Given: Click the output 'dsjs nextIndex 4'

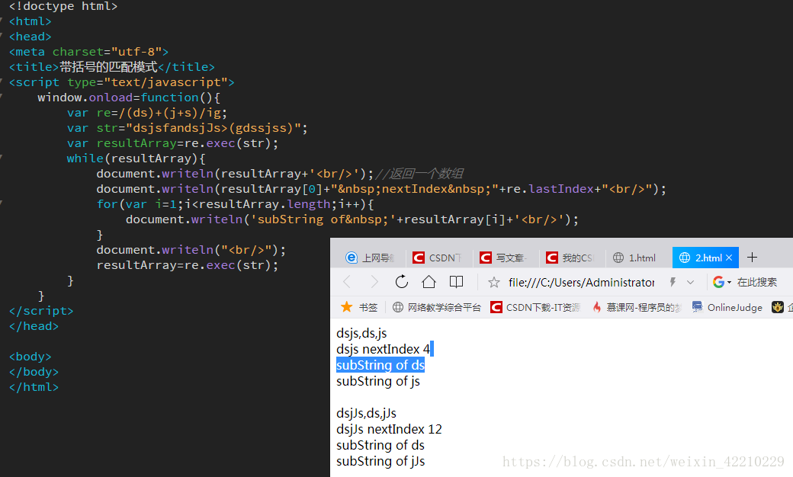Looking at the screenshot, I should [383, 349].
